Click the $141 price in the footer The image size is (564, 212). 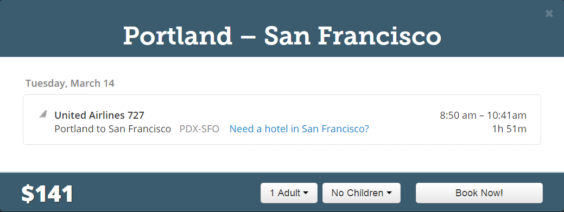pyautogui.click(x=47, y=194)
